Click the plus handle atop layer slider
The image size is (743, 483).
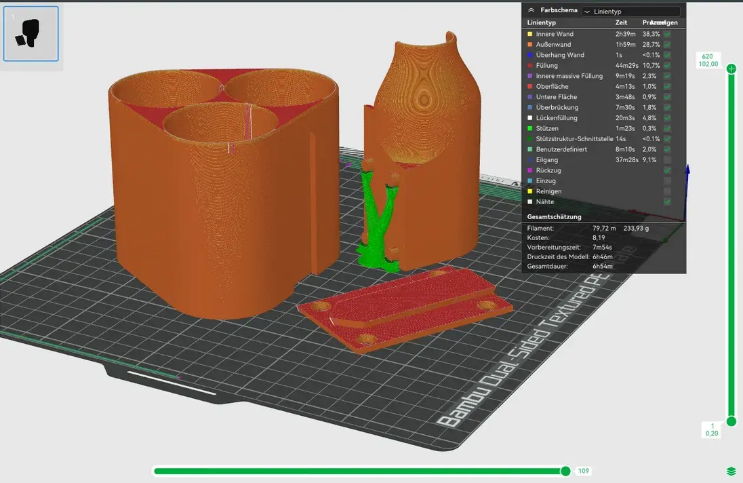pyautogui.click(x=731, y=69)
